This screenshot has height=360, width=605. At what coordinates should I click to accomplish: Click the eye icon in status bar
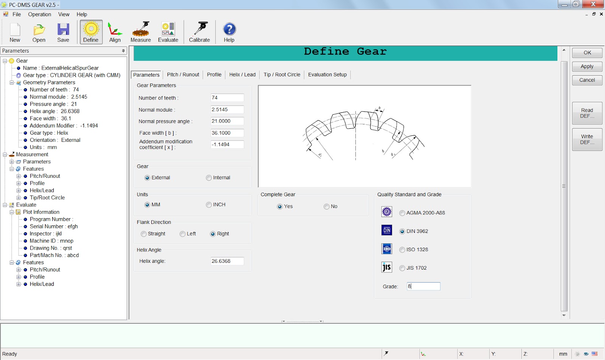[x=586, y=354]
